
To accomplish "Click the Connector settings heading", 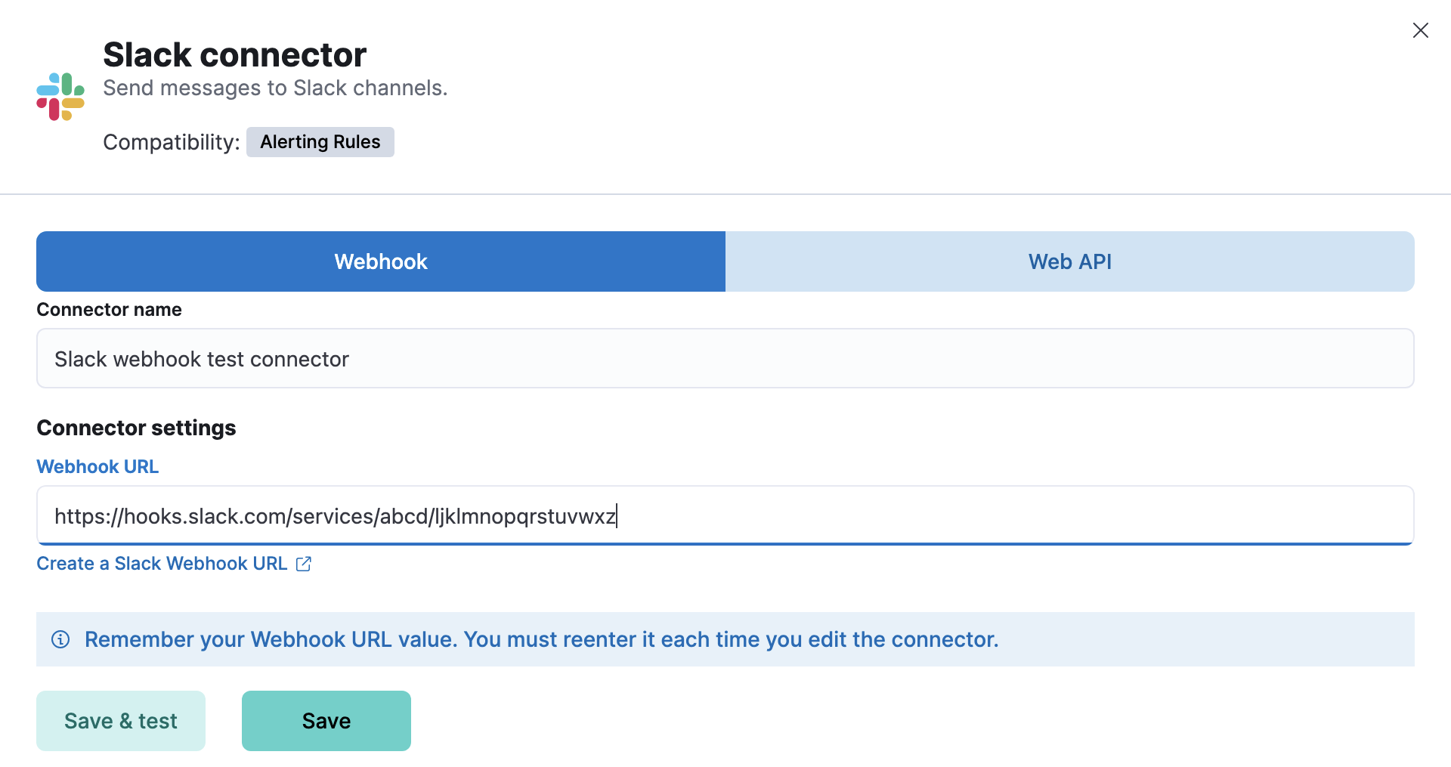I will pos(135,427).
